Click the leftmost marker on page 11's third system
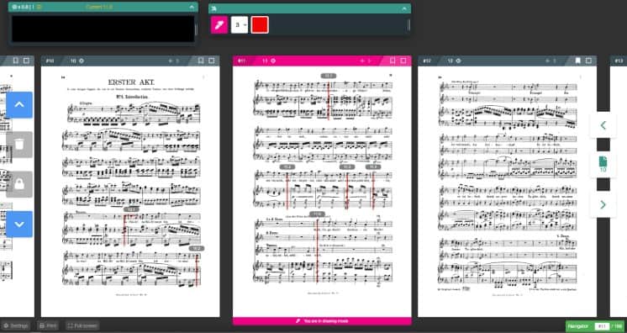Screen dimensions: 627x333 click(287, 166)
